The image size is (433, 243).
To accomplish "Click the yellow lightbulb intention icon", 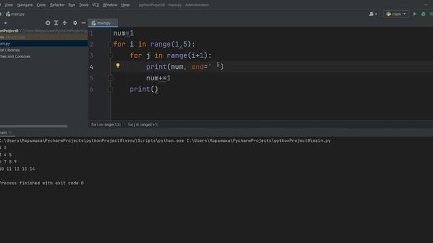I will pos(118,65).
